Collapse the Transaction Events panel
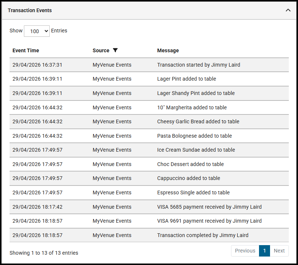 click(x=288, y=10)
